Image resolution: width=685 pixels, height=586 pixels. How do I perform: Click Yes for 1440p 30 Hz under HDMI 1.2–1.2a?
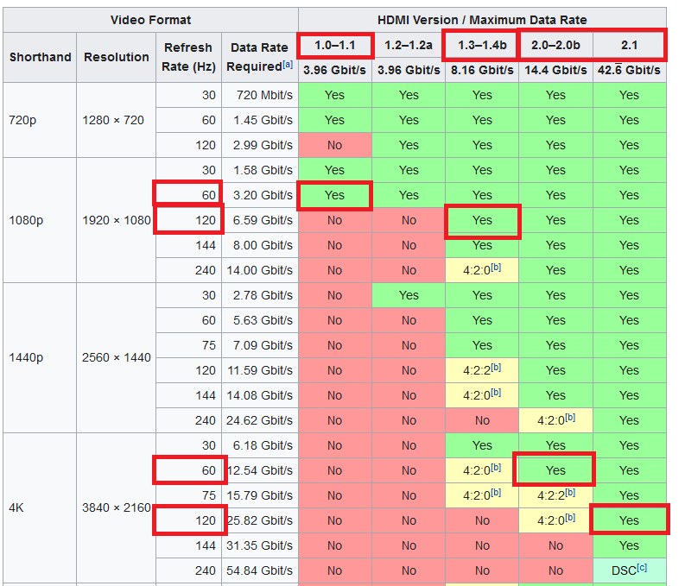point(409,295)
